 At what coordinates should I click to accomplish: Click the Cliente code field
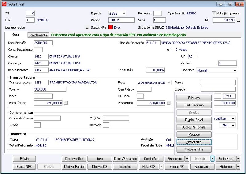tap(41, 56)
